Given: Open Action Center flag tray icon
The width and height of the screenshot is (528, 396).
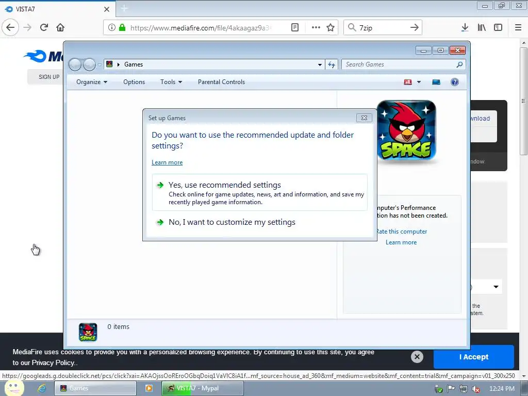Looking at the screenshot, I should point(451,389).
